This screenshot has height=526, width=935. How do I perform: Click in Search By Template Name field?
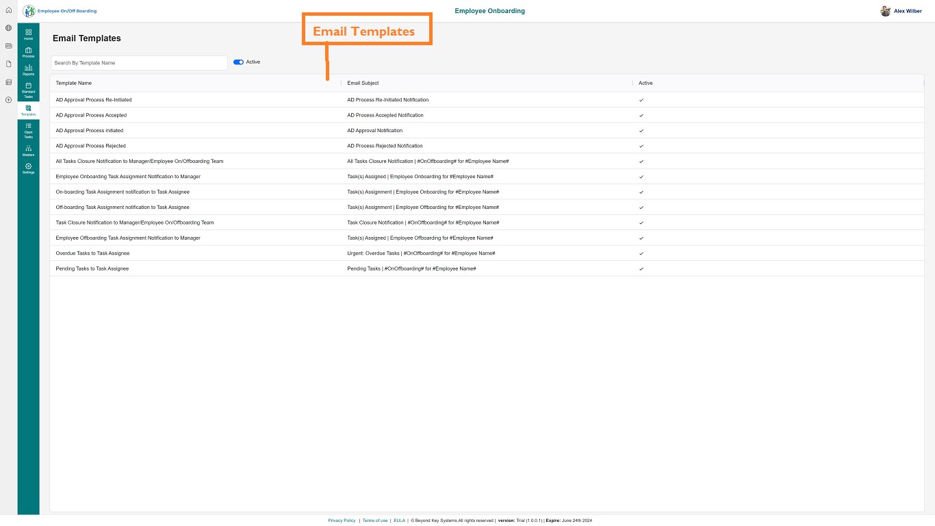coord(139,63)
